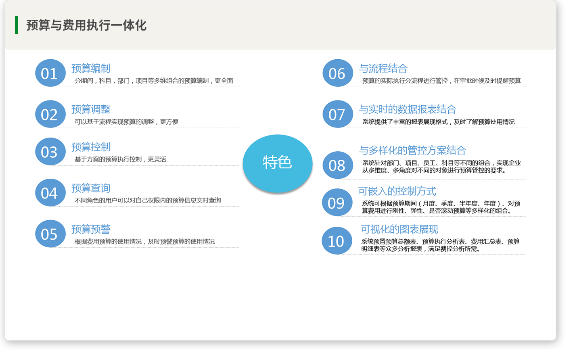The width and height of the screenshot is (575, 353).
Task: Select the 02 circle icon
Action: point(50,114)
